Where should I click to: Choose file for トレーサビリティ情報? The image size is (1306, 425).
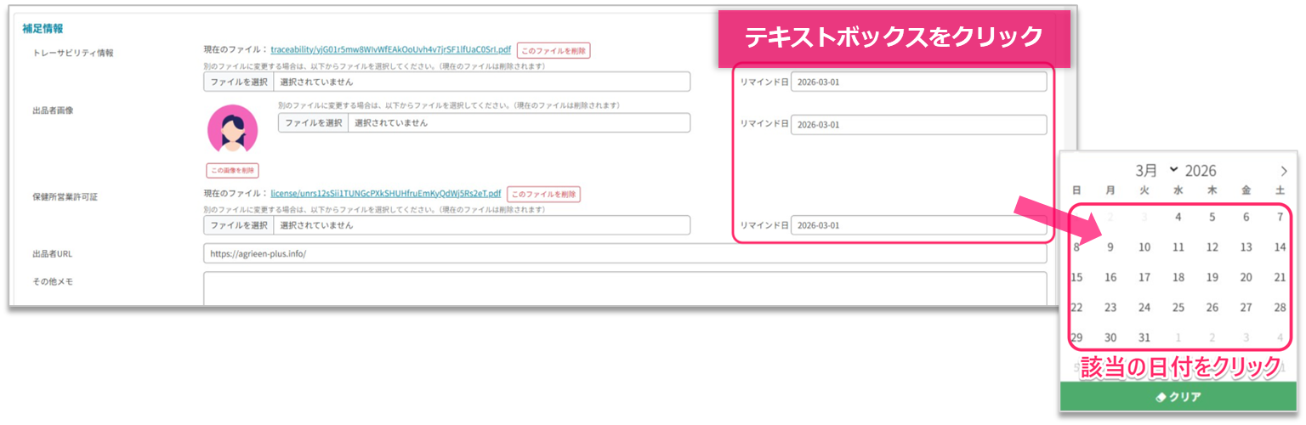[x=239, y=82]
